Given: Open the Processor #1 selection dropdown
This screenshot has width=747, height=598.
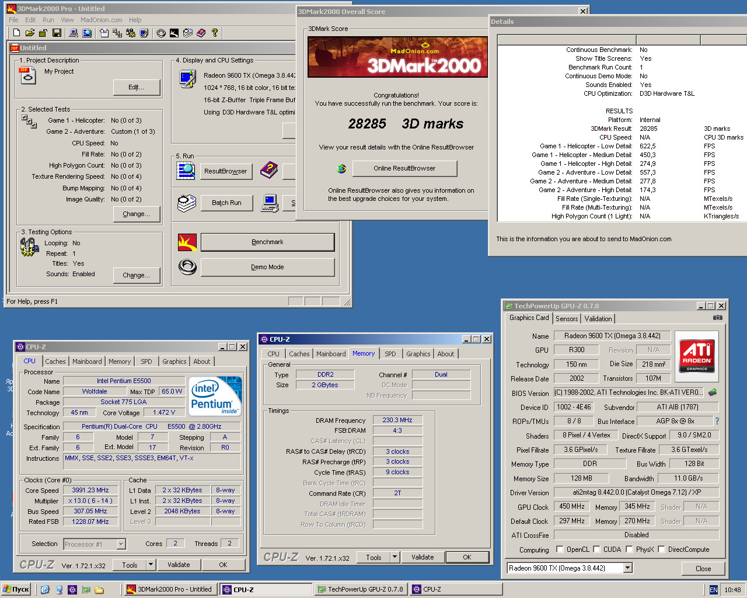Looking at the screenshot, I should pos(121,544).
